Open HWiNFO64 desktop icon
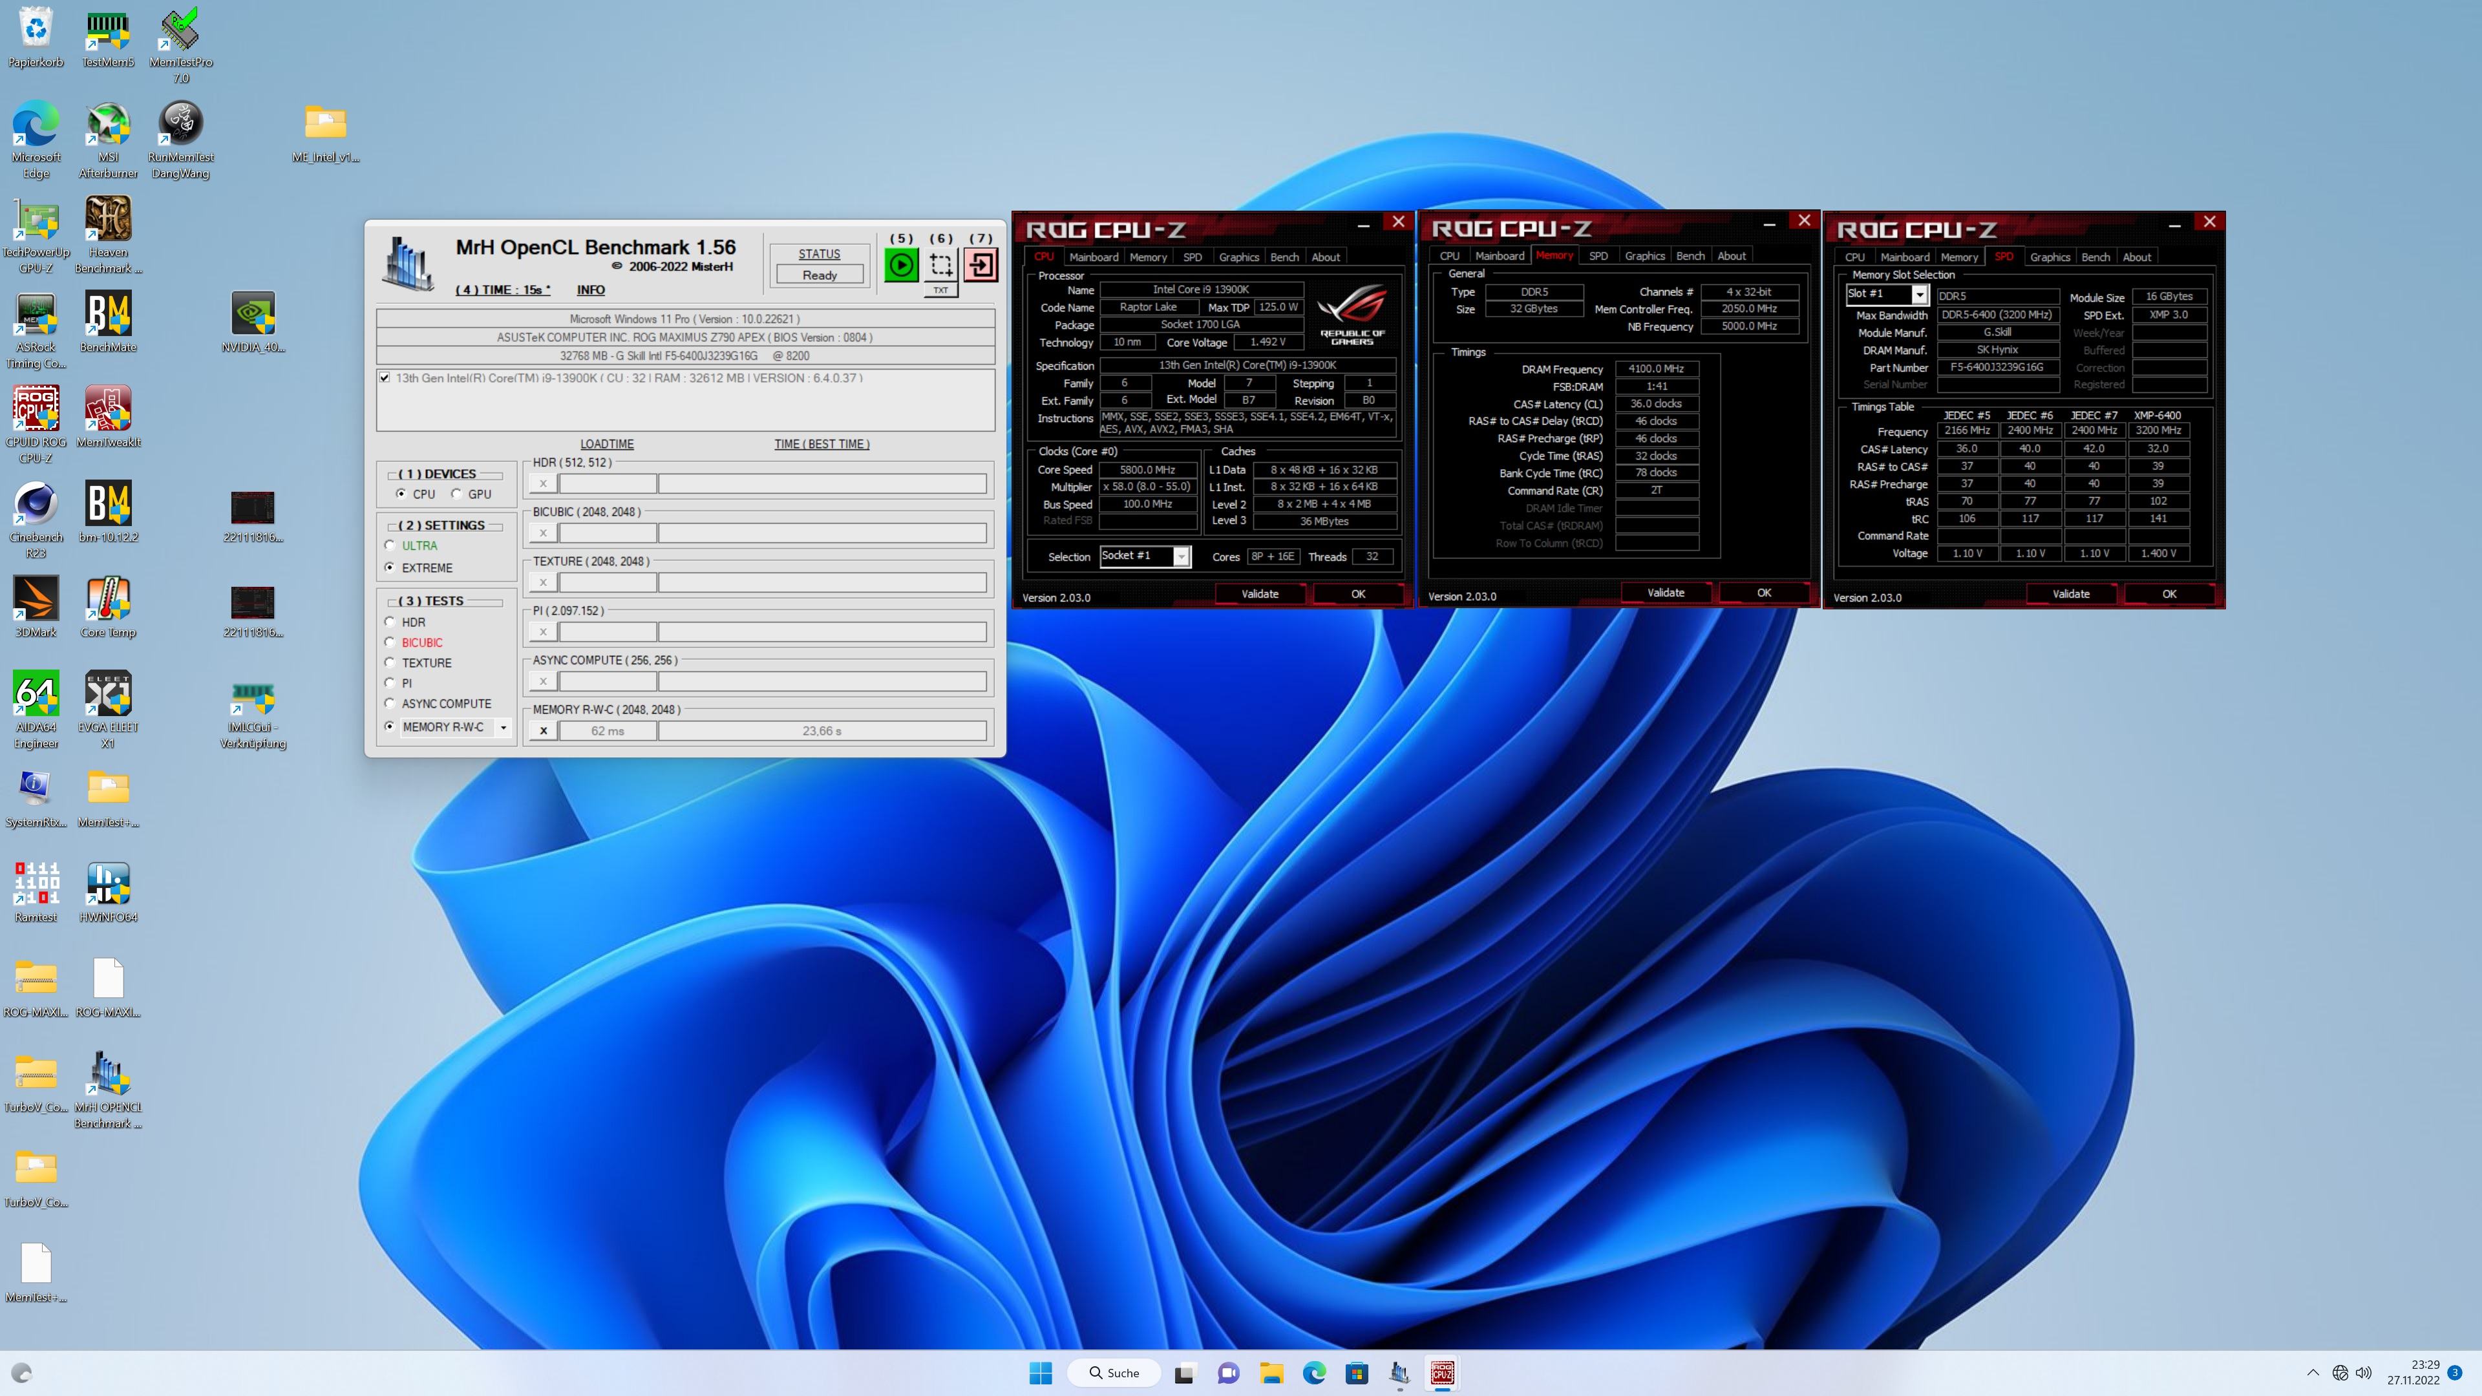The width and height of the screenshot is (2482, 1396). [x=108, y=892]
